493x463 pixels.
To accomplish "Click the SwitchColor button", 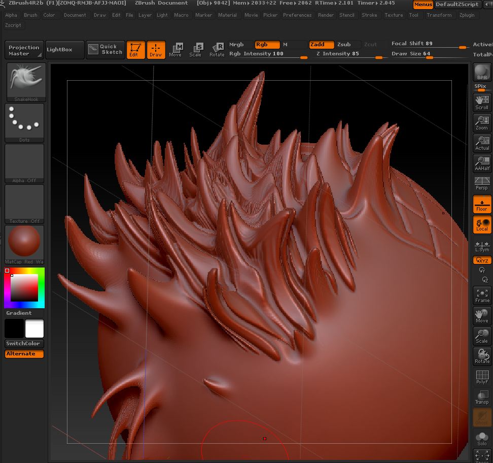I will (x=24, y=343).
